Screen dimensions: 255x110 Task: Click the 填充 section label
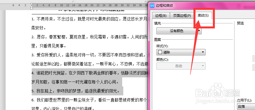pyautogui.click(x=158, y=23)
